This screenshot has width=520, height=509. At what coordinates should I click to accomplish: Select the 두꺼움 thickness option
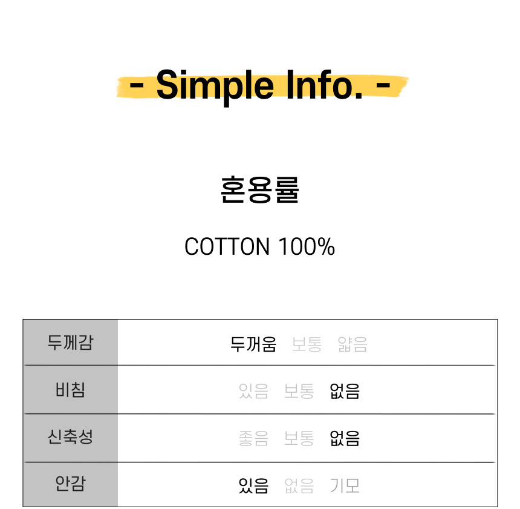(253, 344)
